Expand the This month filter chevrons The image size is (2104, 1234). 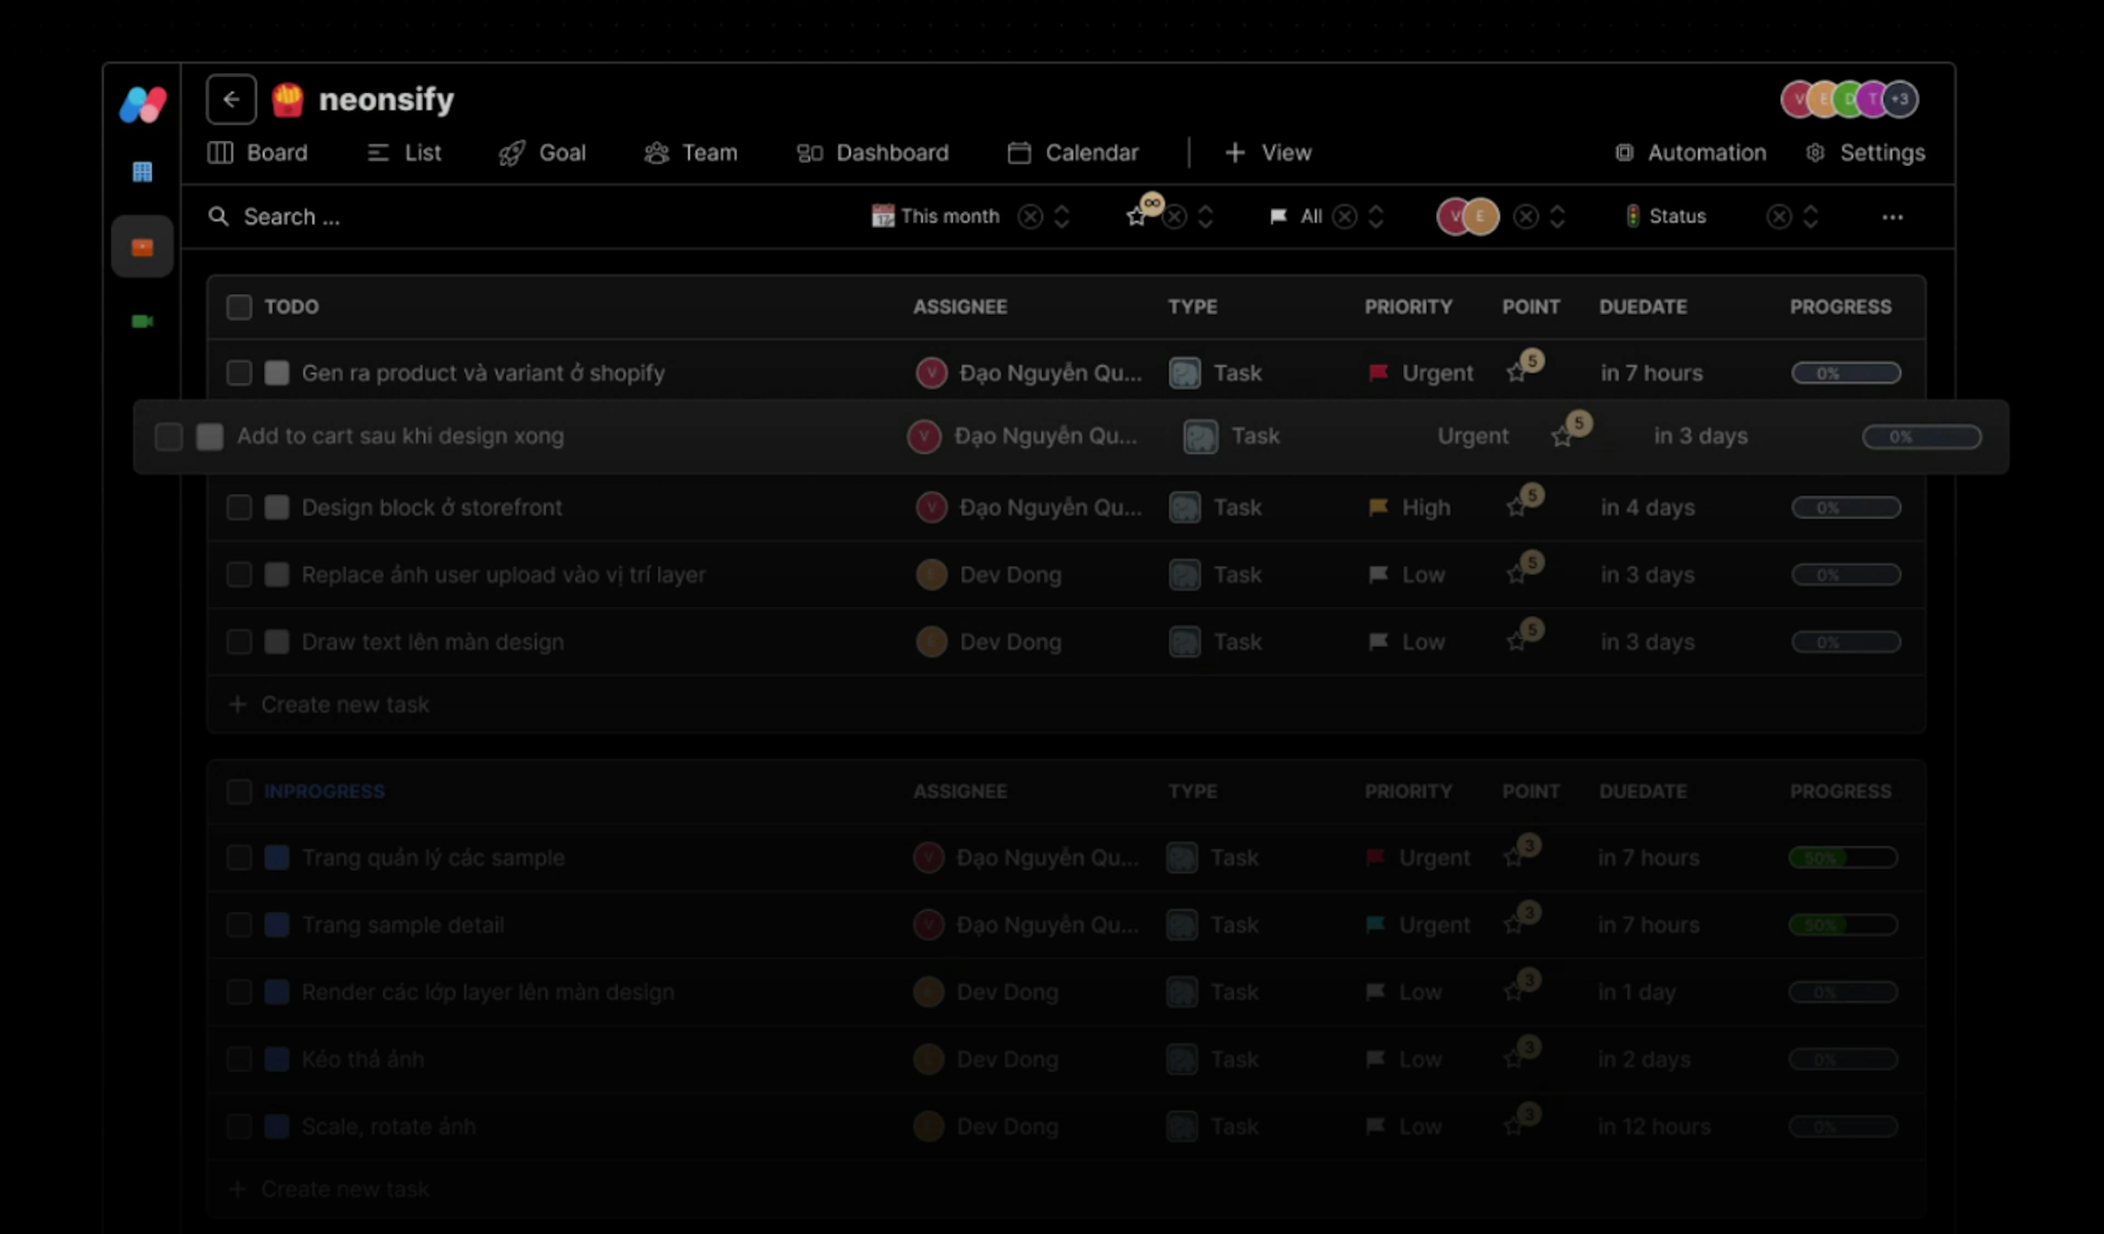pyautogui.click(x=1061, y=217)
